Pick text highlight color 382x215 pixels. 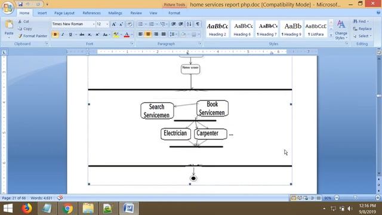[116, 35]
